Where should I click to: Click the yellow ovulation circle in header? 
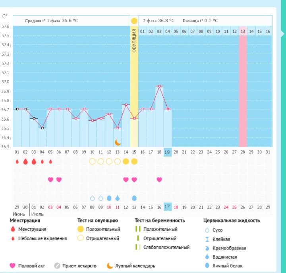pyautogui.click(x=134, y=21)
